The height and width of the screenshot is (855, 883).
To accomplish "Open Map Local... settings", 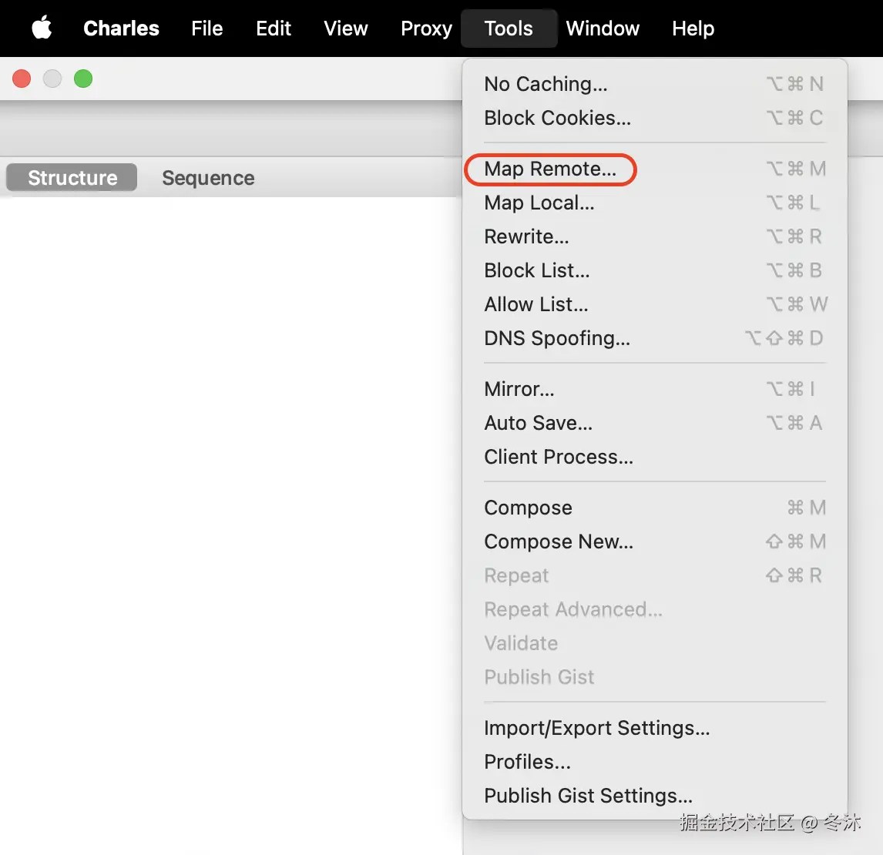I will click(654, 203).
